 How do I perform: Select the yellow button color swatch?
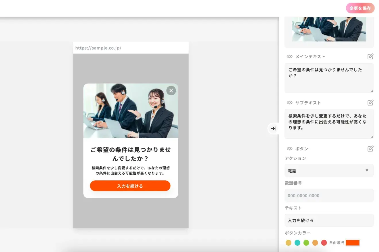pyautogui.click(x=289, y=243)
